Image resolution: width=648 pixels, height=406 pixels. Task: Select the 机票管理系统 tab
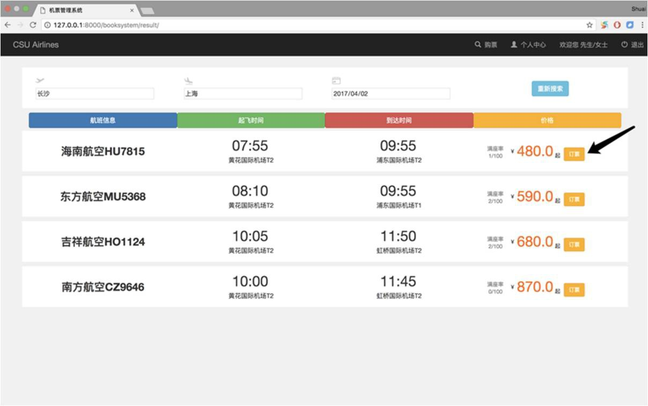coord(86,10)
